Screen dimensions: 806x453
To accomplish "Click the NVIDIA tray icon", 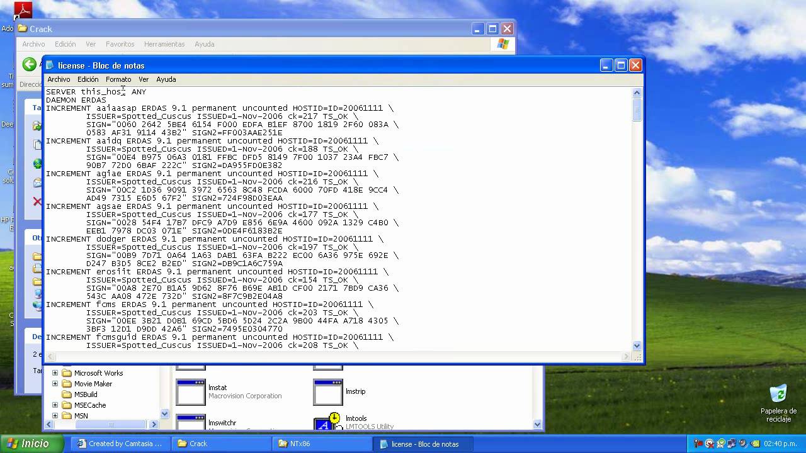I will click(x=755, y=444).
